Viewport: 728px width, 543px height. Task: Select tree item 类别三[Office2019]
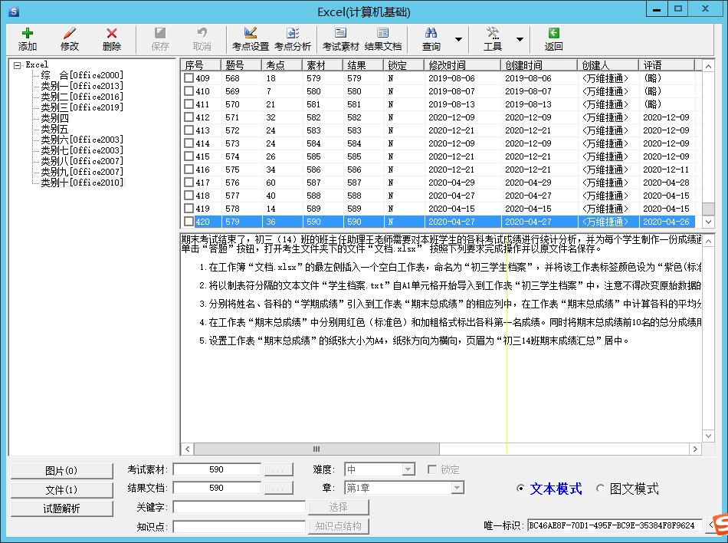click(82, 107)
